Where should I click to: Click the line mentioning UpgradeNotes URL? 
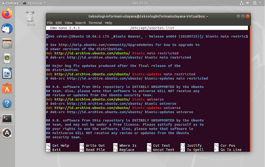point(123,45)
